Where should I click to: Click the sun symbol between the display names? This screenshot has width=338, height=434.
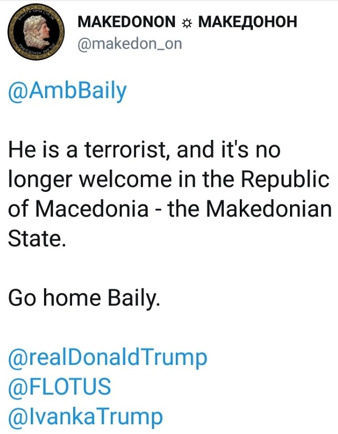[187, 23]
